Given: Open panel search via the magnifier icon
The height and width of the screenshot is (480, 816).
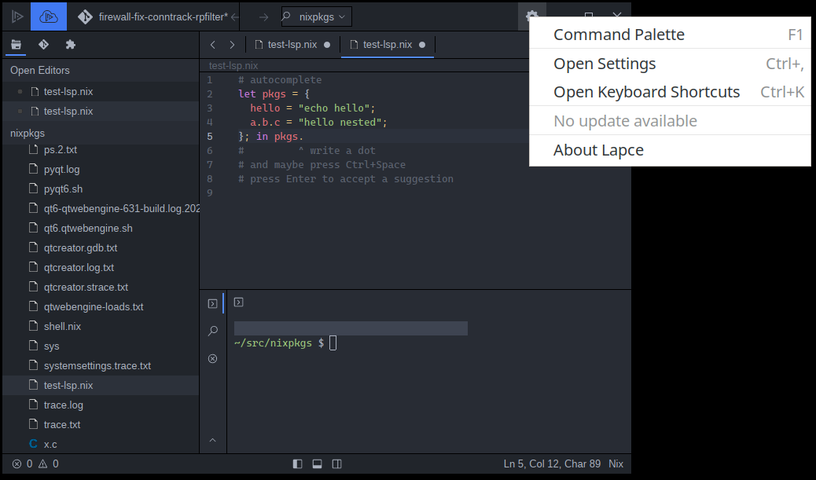Looking at the screenshot, I should [x=212, y=331].
